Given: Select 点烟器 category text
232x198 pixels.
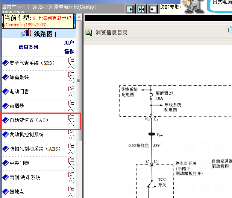Looking at the screenshot, I should click(17, 106).
